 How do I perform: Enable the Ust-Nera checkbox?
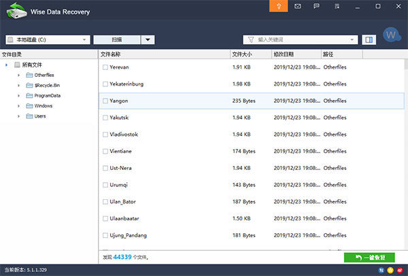(x=105, y=169)
